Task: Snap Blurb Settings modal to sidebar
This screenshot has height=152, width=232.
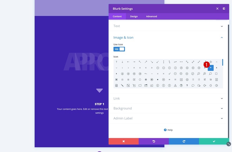Action: (224, 9)
